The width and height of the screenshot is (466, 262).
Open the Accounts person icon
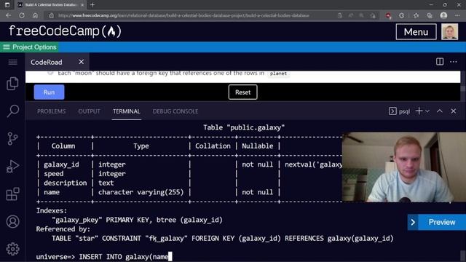coord(12,221)
